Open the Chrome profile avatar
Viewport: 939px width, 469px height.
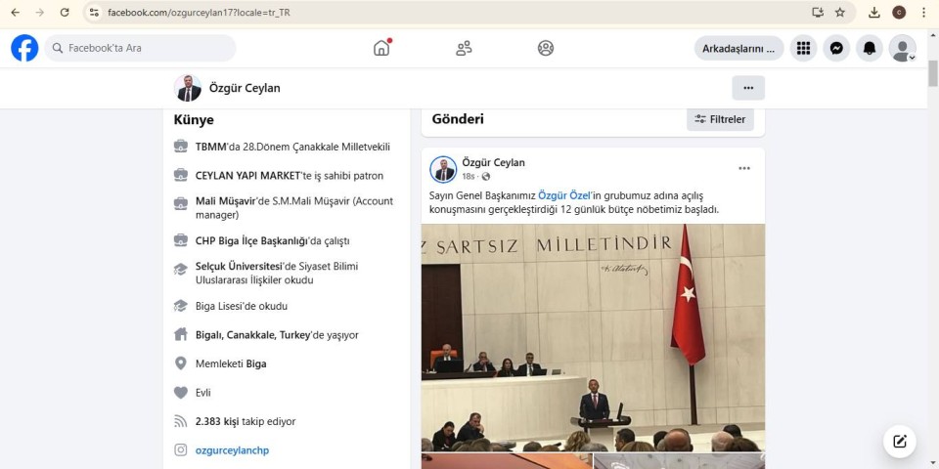pyautogui.click(x=899, y=12)
